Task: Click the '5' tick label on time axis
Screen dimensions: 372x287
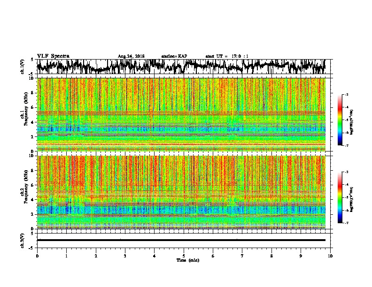Action: coord(184,256)
